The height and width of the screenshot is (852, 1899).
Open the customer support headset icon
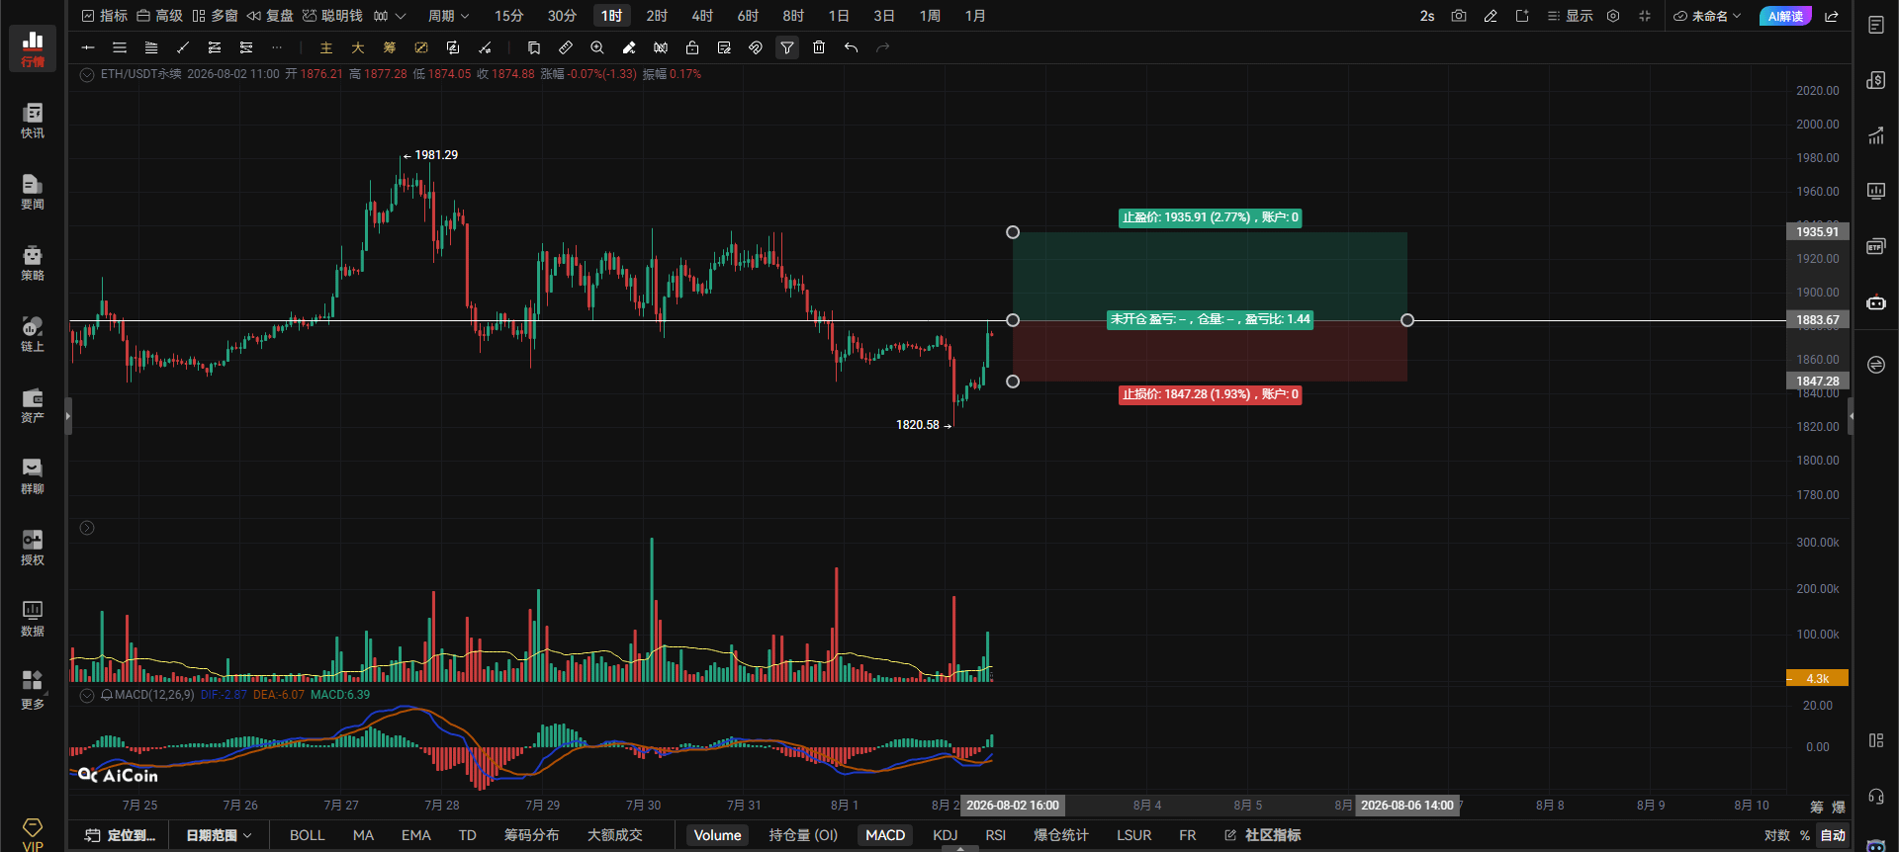pos(1876,797)
